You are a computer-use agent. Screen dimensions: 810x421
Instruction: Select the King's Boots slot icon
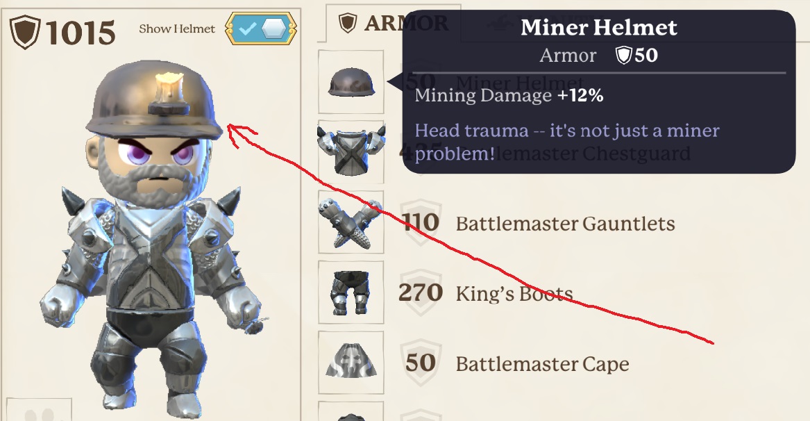351,292
